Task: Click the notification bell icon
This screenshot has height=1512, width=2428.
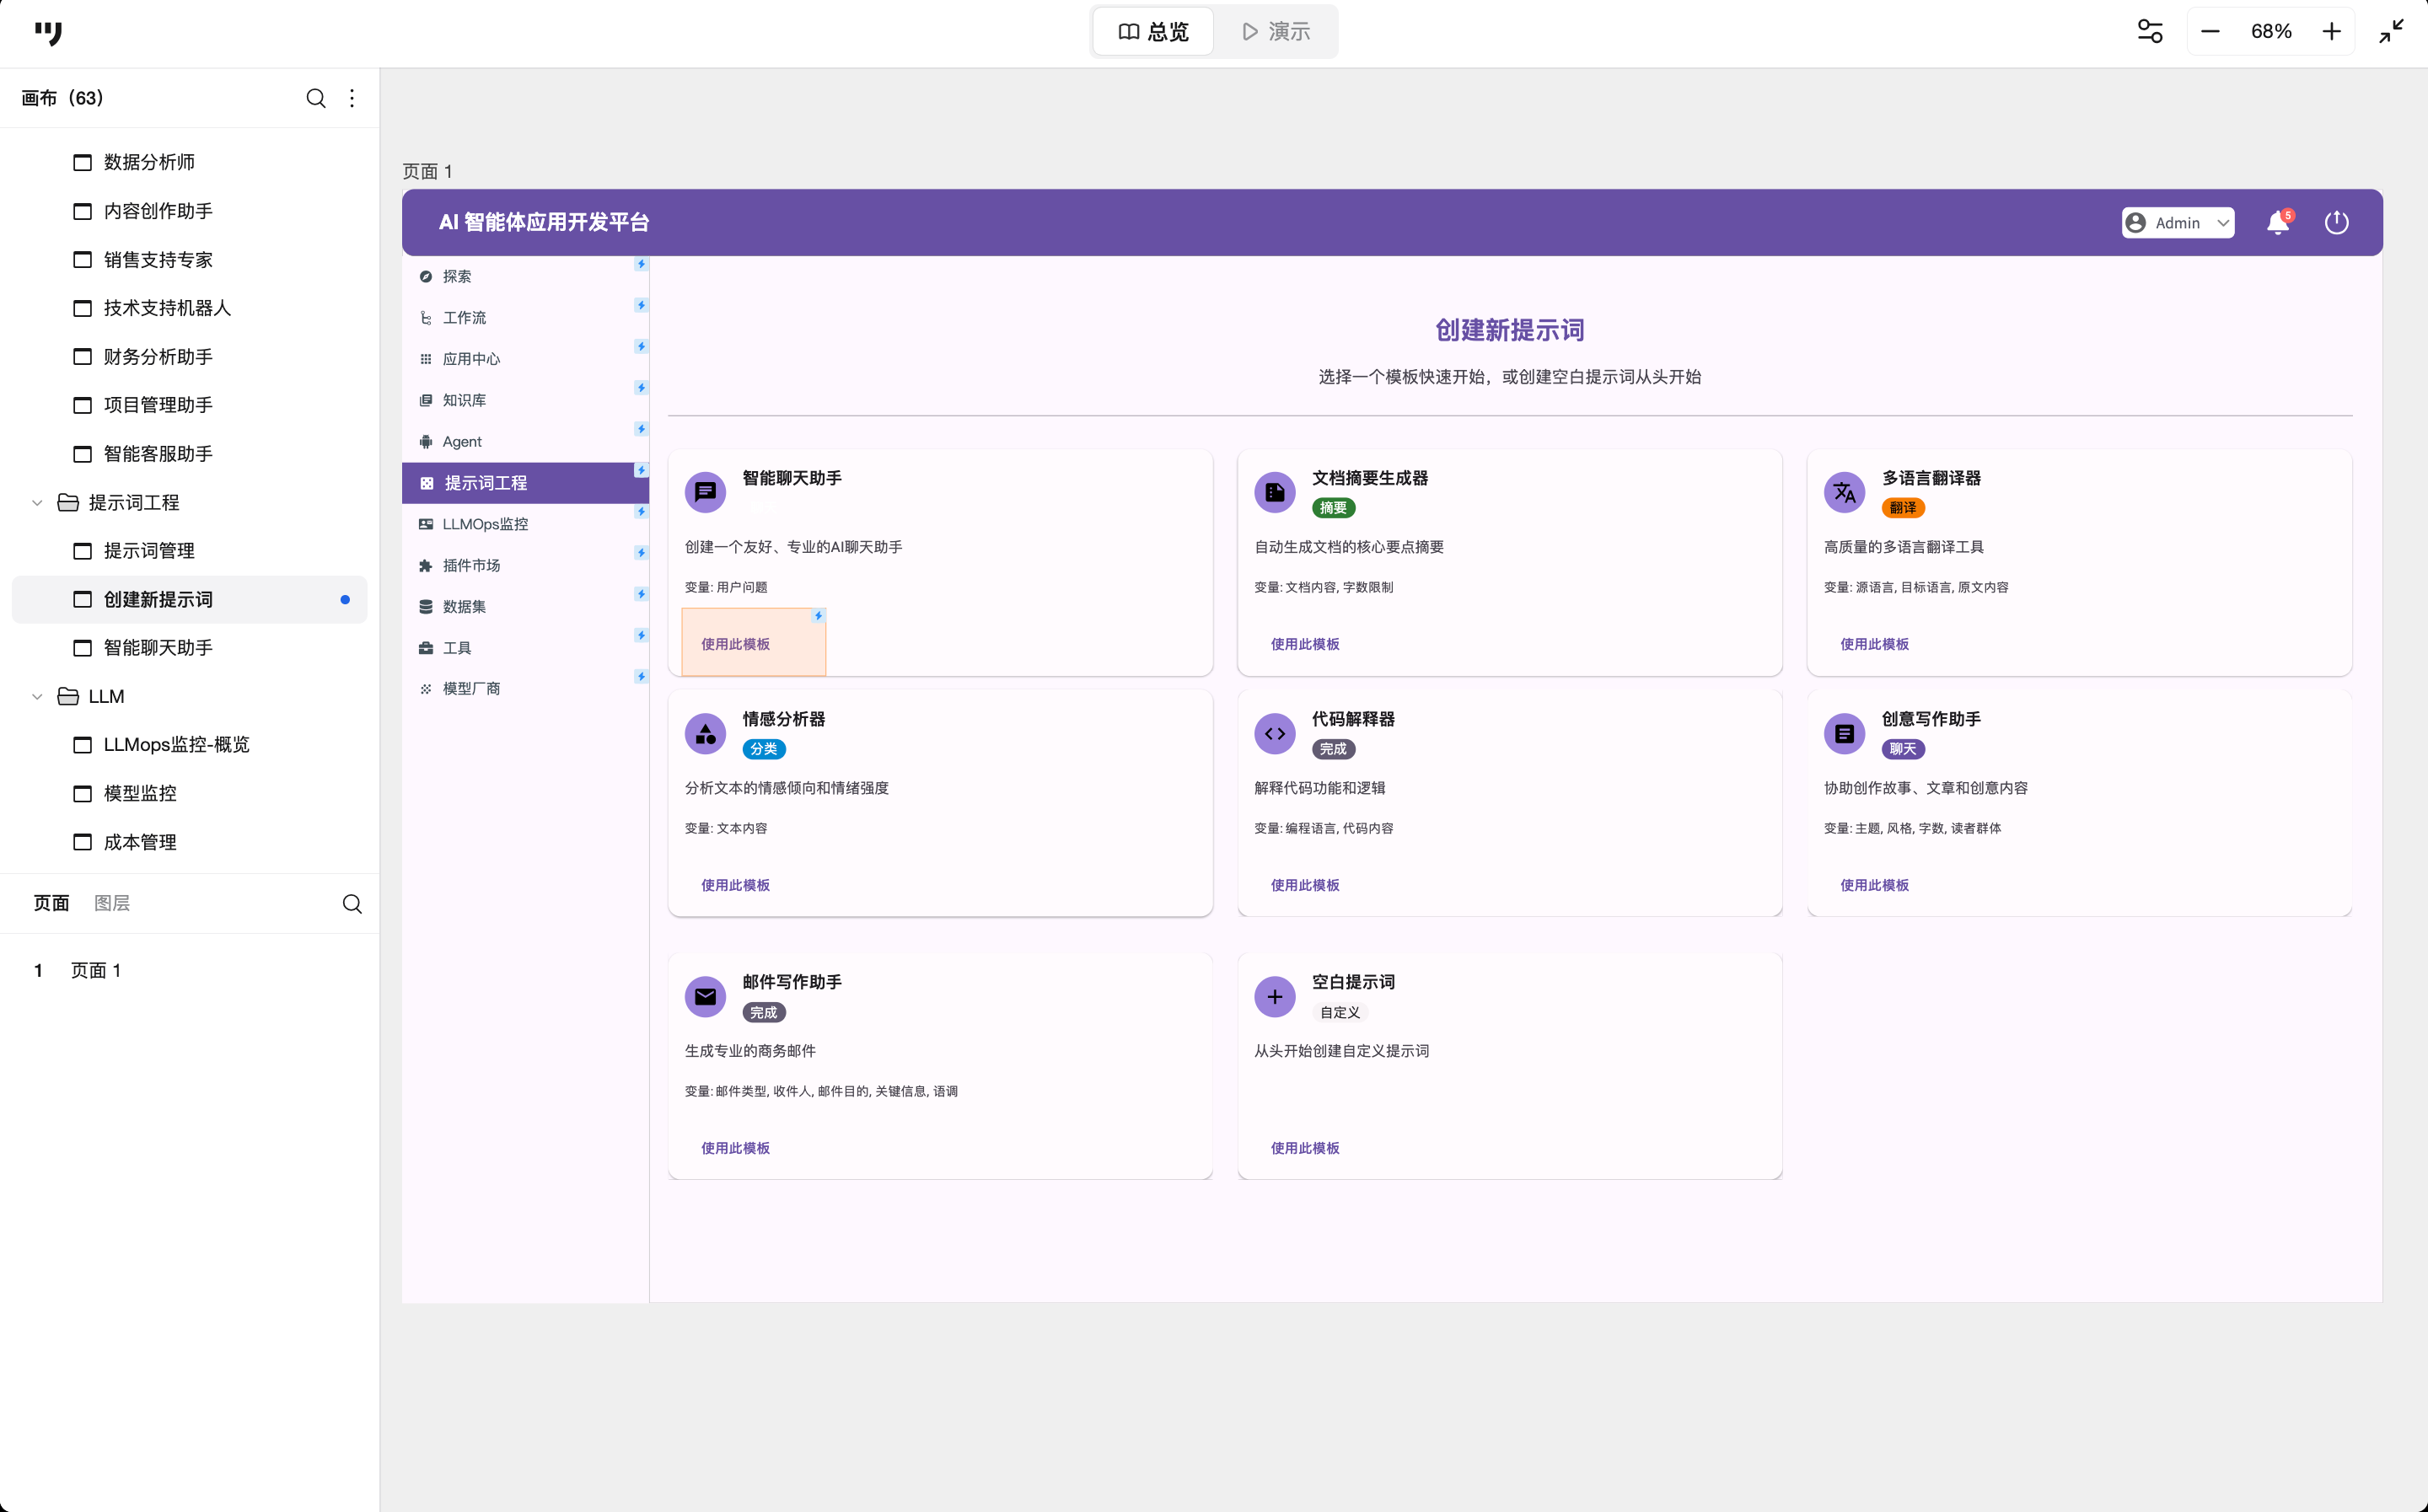Action: coord(2277,223)
